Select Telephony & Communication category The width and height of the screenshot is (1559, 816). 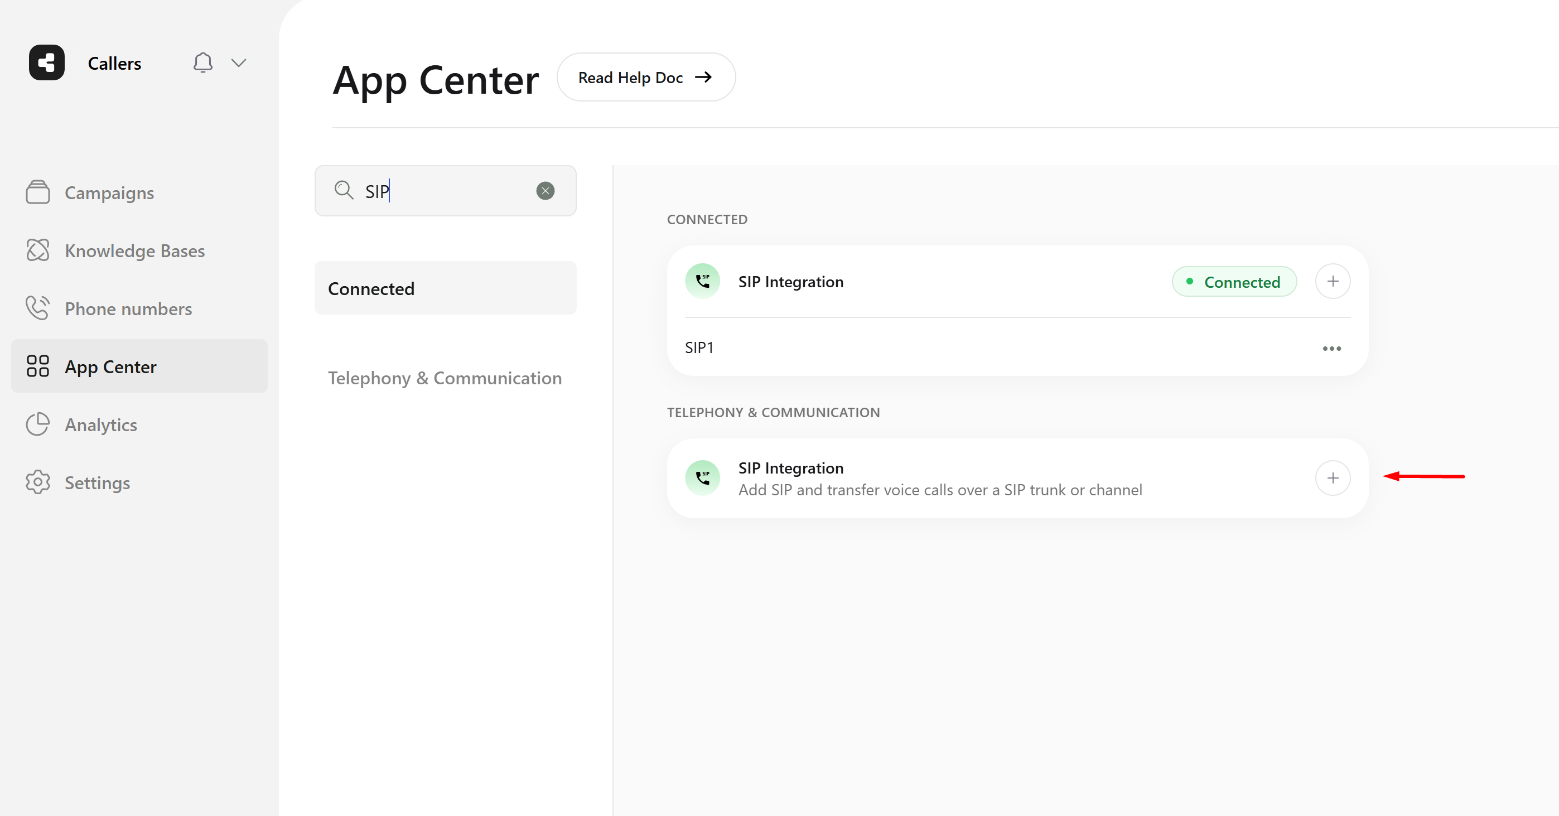click(445, 378)
